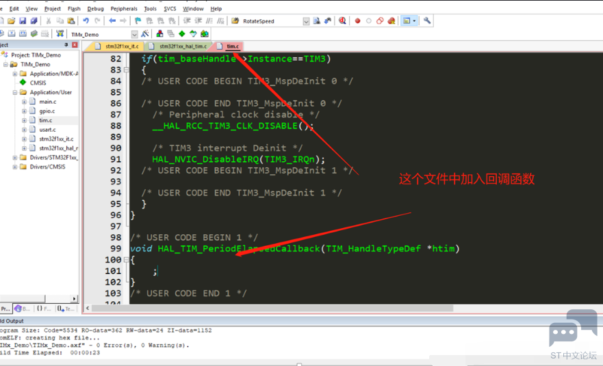Click the editor horizontal scrollbar thumb
The height and width of the screenshot is (366, 603).
point(272,308)
